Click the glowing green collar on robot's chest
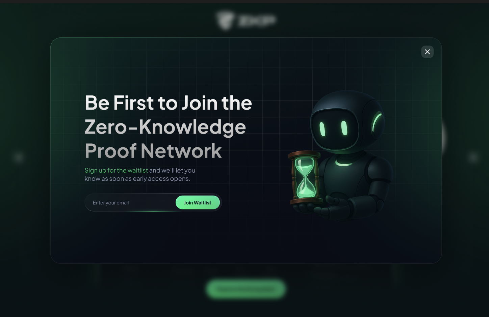The width and height of the screenshot is (489, 317). click(x=344, y=164)
